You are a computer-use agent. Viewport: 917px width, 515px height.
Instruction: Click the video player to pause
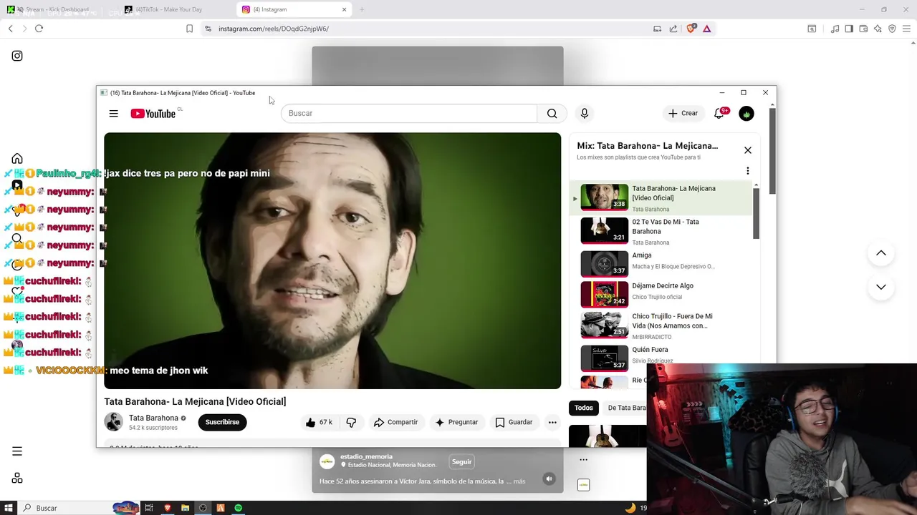click(332, 260)
